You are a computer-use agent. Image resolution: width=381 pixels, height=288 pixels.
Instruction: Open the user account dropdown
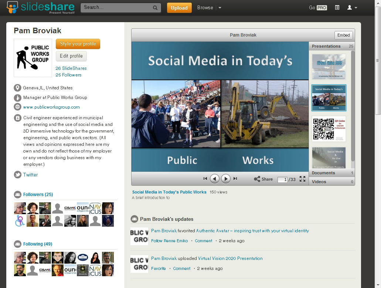coord(352,8)
